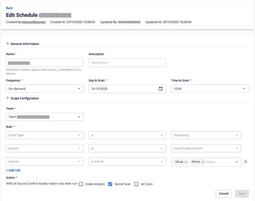Open the Asset Type rule dropdown

pos(45,135)
